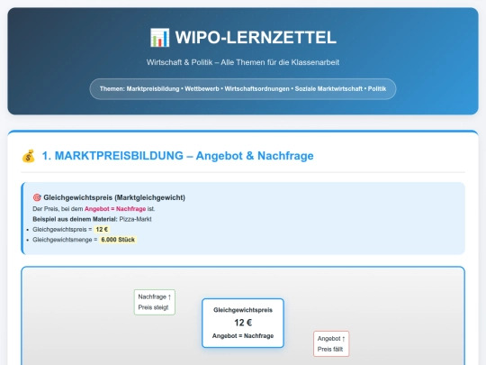This screenshot has width=486, height=365.
Task: Click the 'Gleichgewichtspreis =' bullet label
Action: 62,230
